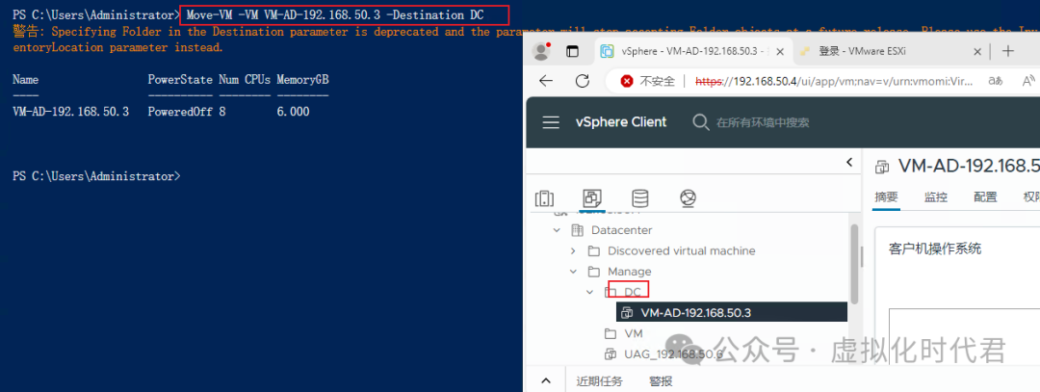Open the 配置 tab
The width and height of the screenshot is (1040, 392).
(986, 197)
